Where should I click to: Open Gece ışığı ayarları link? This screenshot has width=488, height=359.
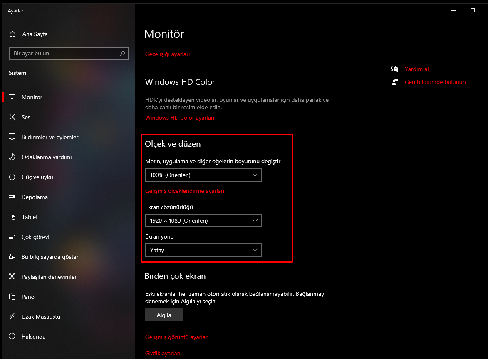(x=167, y=54)
